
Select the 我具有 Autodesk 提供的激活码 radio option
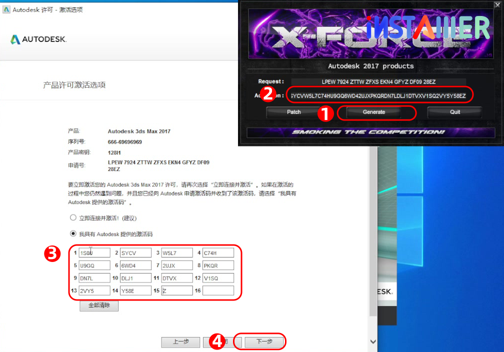pyautogui.click(x=73, y=233)
